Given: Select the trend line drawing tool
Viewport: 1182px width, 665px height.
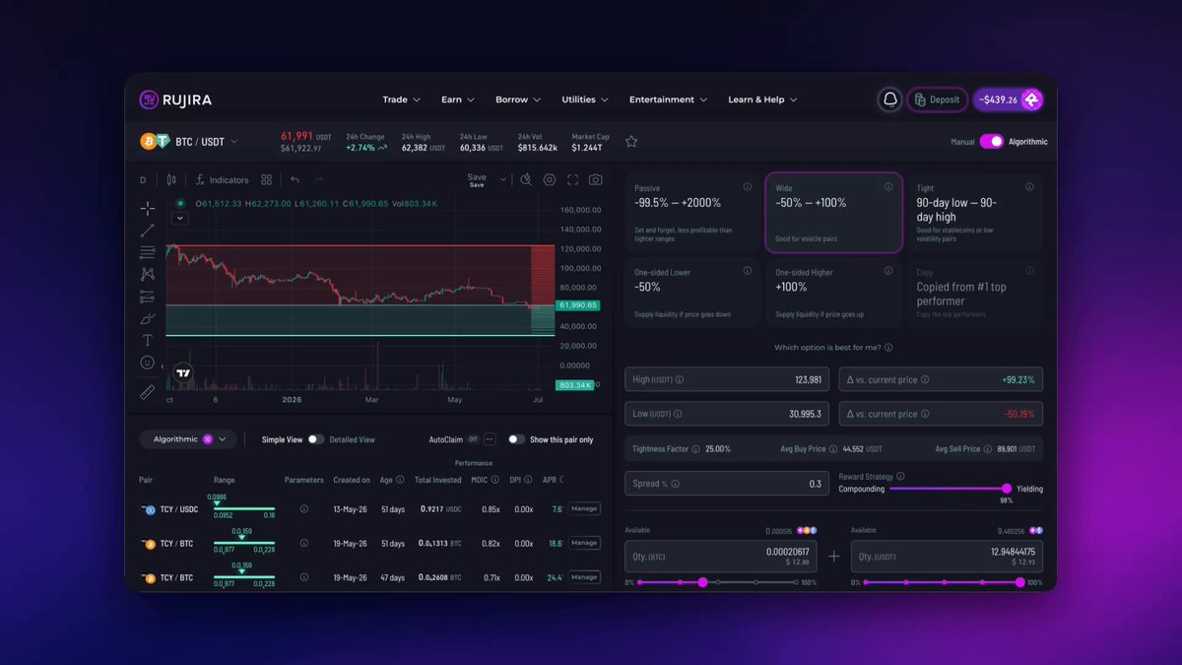Looking at the screenshot, I should [147, 231].
